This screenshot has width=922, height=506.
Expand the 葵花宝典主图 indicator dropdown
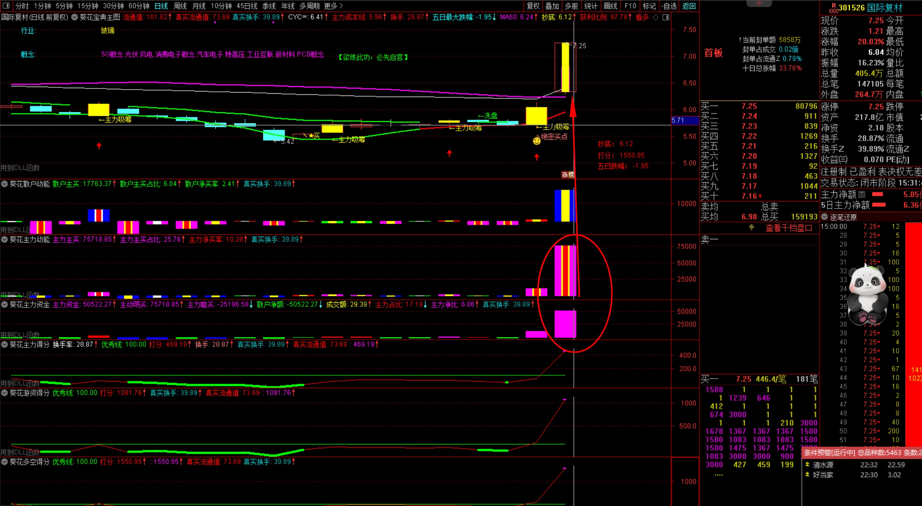tap(75, 17)
